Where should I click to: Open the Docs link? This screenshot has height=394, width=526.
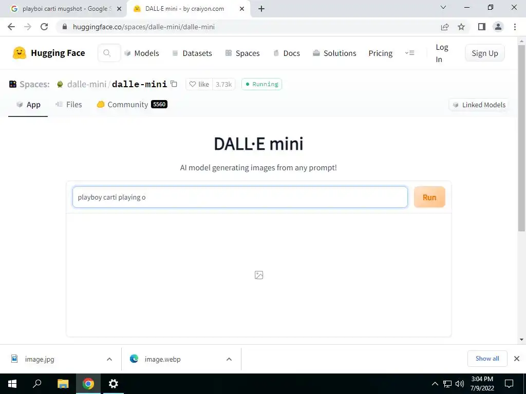(287, 53)
